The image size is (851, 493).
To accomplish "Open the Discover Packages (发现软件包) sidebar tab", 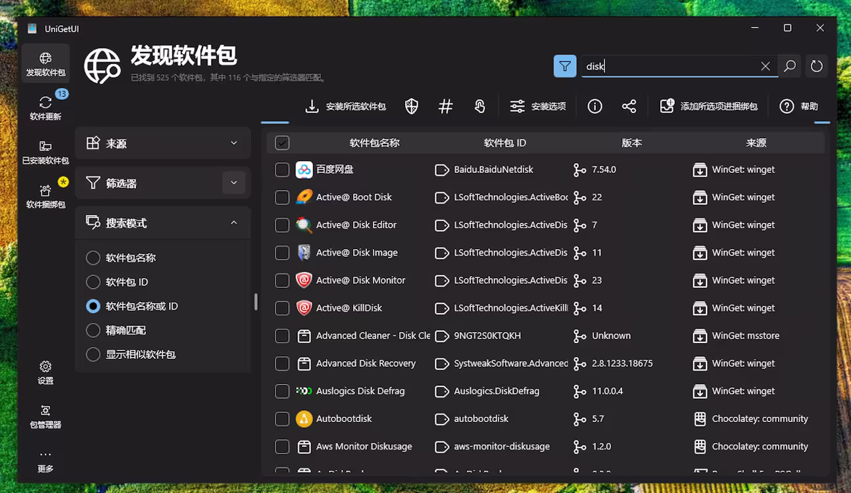I will pyautogui.click(x=45, y=64).
